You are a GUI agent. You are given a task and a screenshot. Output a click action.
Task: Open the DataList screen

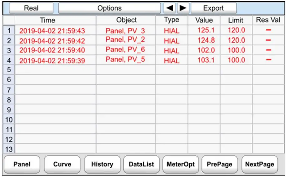tap(141, 164)
